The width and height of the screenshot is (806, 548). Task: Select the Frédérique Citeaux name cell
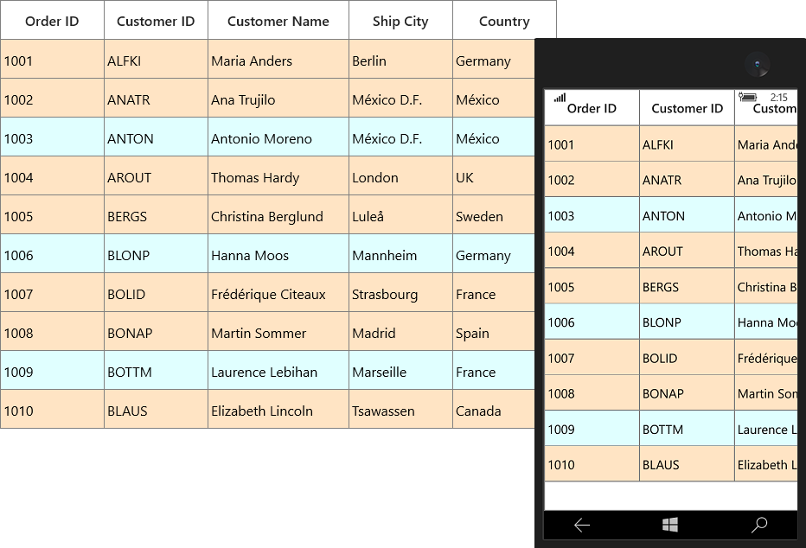(x=278, y=294)
